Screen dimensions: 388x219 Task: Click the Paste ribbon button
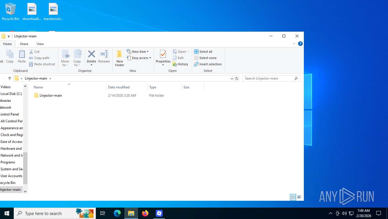coord(22,56)
